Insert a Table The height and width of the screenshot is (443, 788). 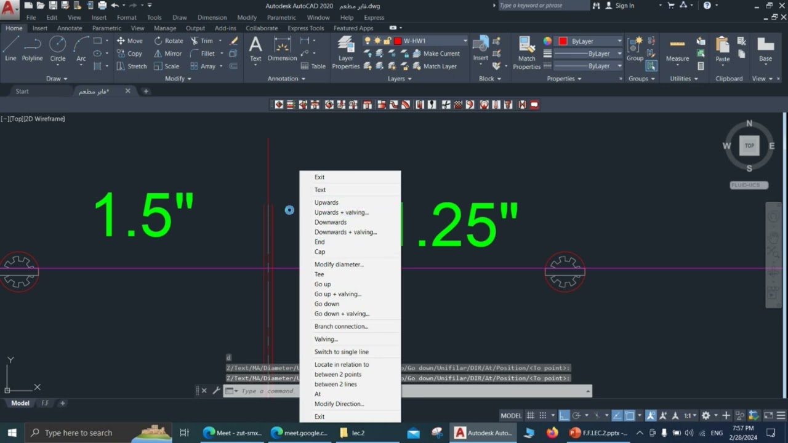pos(313,66)
